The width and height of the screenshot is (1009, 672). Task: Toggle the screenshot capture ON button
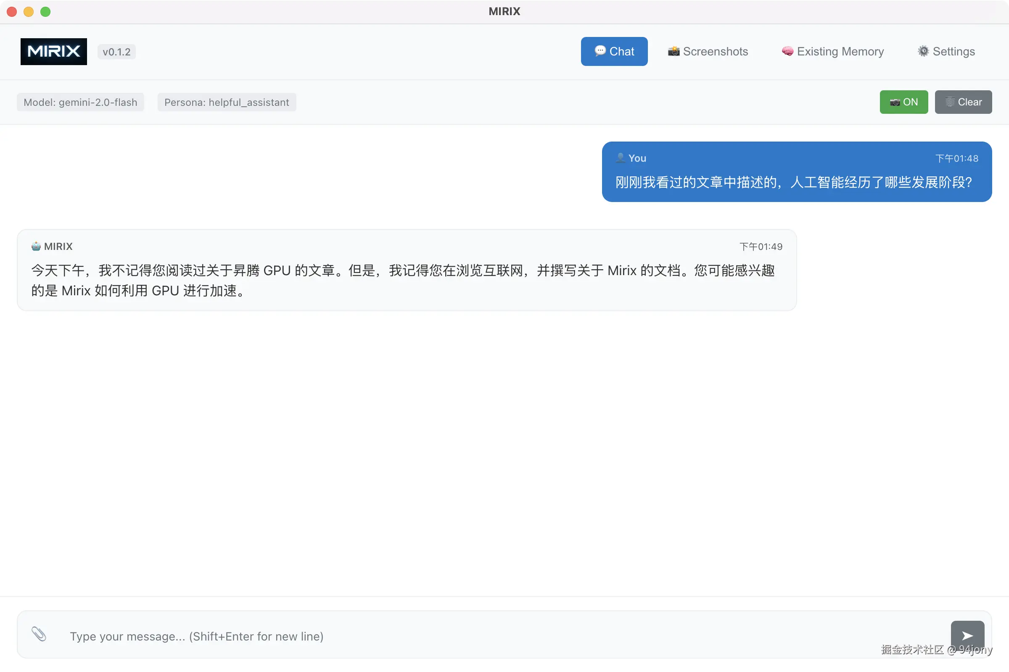[x=903, y=102]
